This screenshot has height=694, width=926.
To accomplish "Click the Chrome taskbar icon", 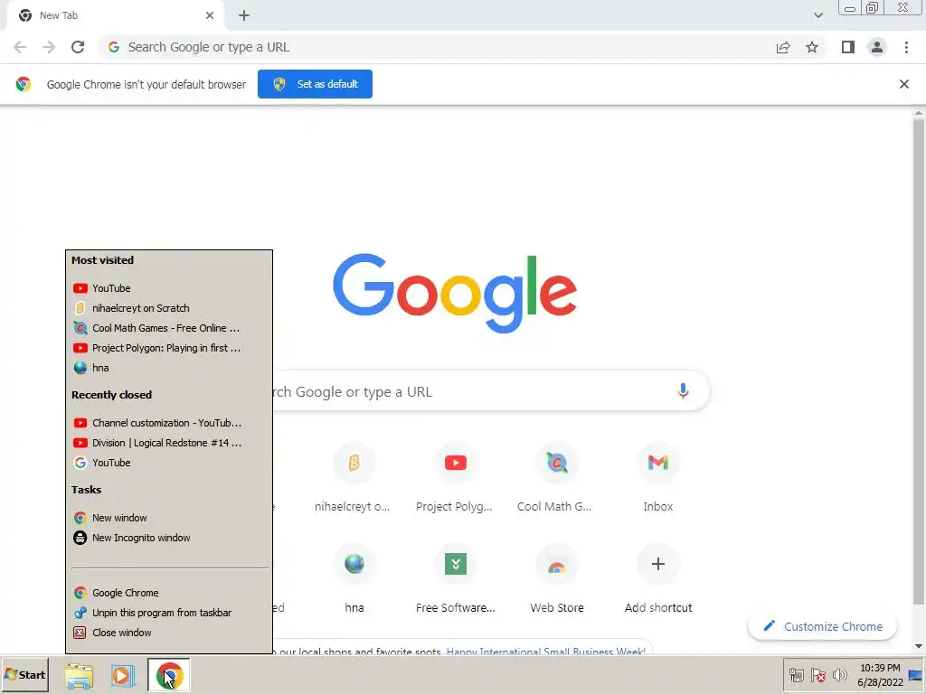I will (169, 675).
